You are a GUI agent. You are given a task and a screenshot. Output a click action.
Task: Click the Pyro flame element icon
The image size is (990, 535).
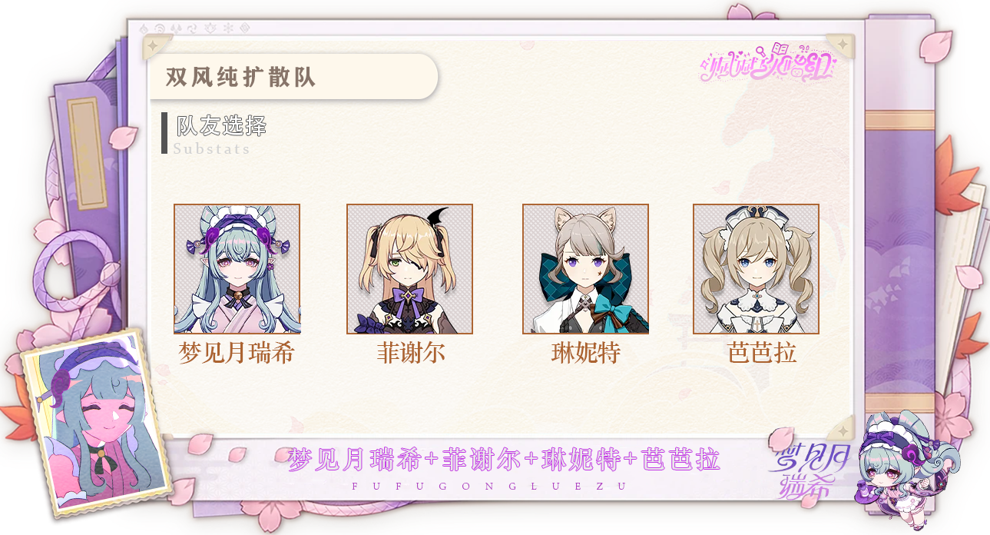pos(144,28)
